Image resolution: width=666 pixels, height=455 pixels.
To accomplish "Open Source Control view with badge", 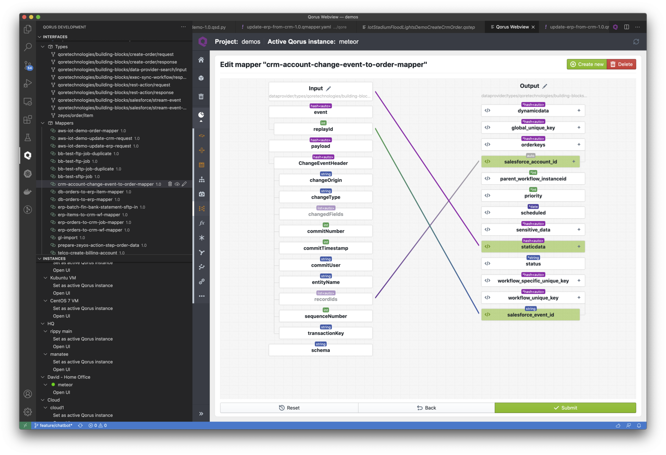I will pos(28,65).
